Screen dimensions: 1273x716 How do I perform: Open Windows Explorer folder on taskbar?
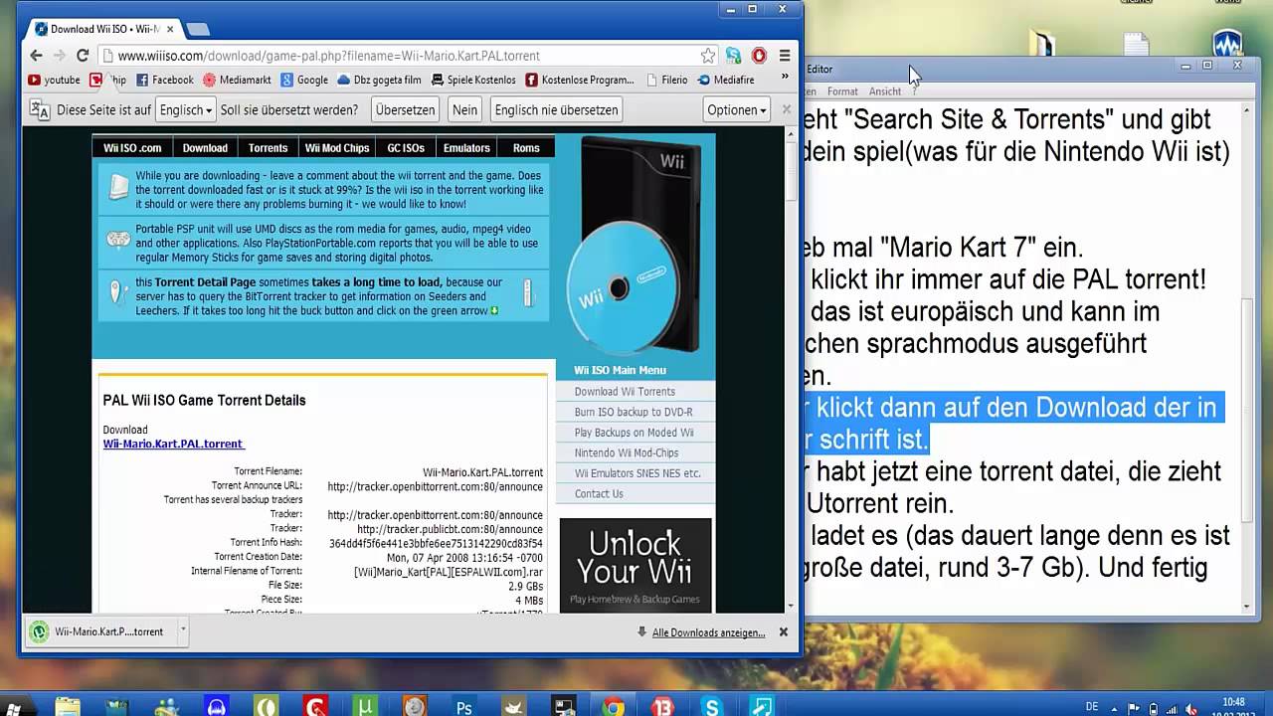[x=68, y=707]
